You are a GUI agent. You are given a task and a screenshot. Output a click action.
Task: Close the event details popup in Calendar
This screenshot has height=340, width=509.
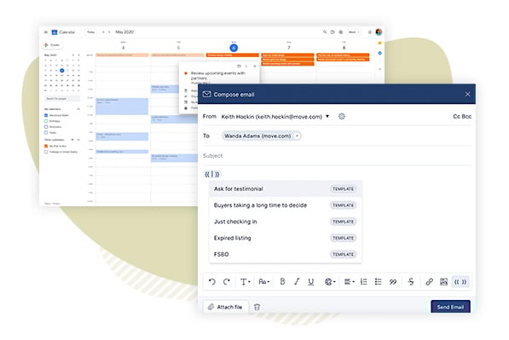pyautogui.click(x=255, y=66)
